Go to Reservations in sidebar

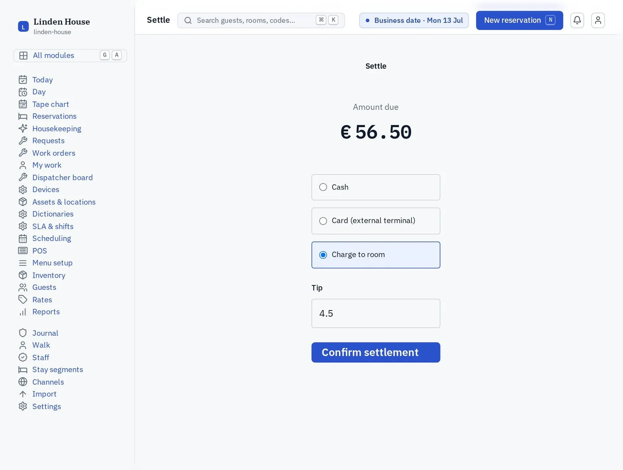point(54,116)
